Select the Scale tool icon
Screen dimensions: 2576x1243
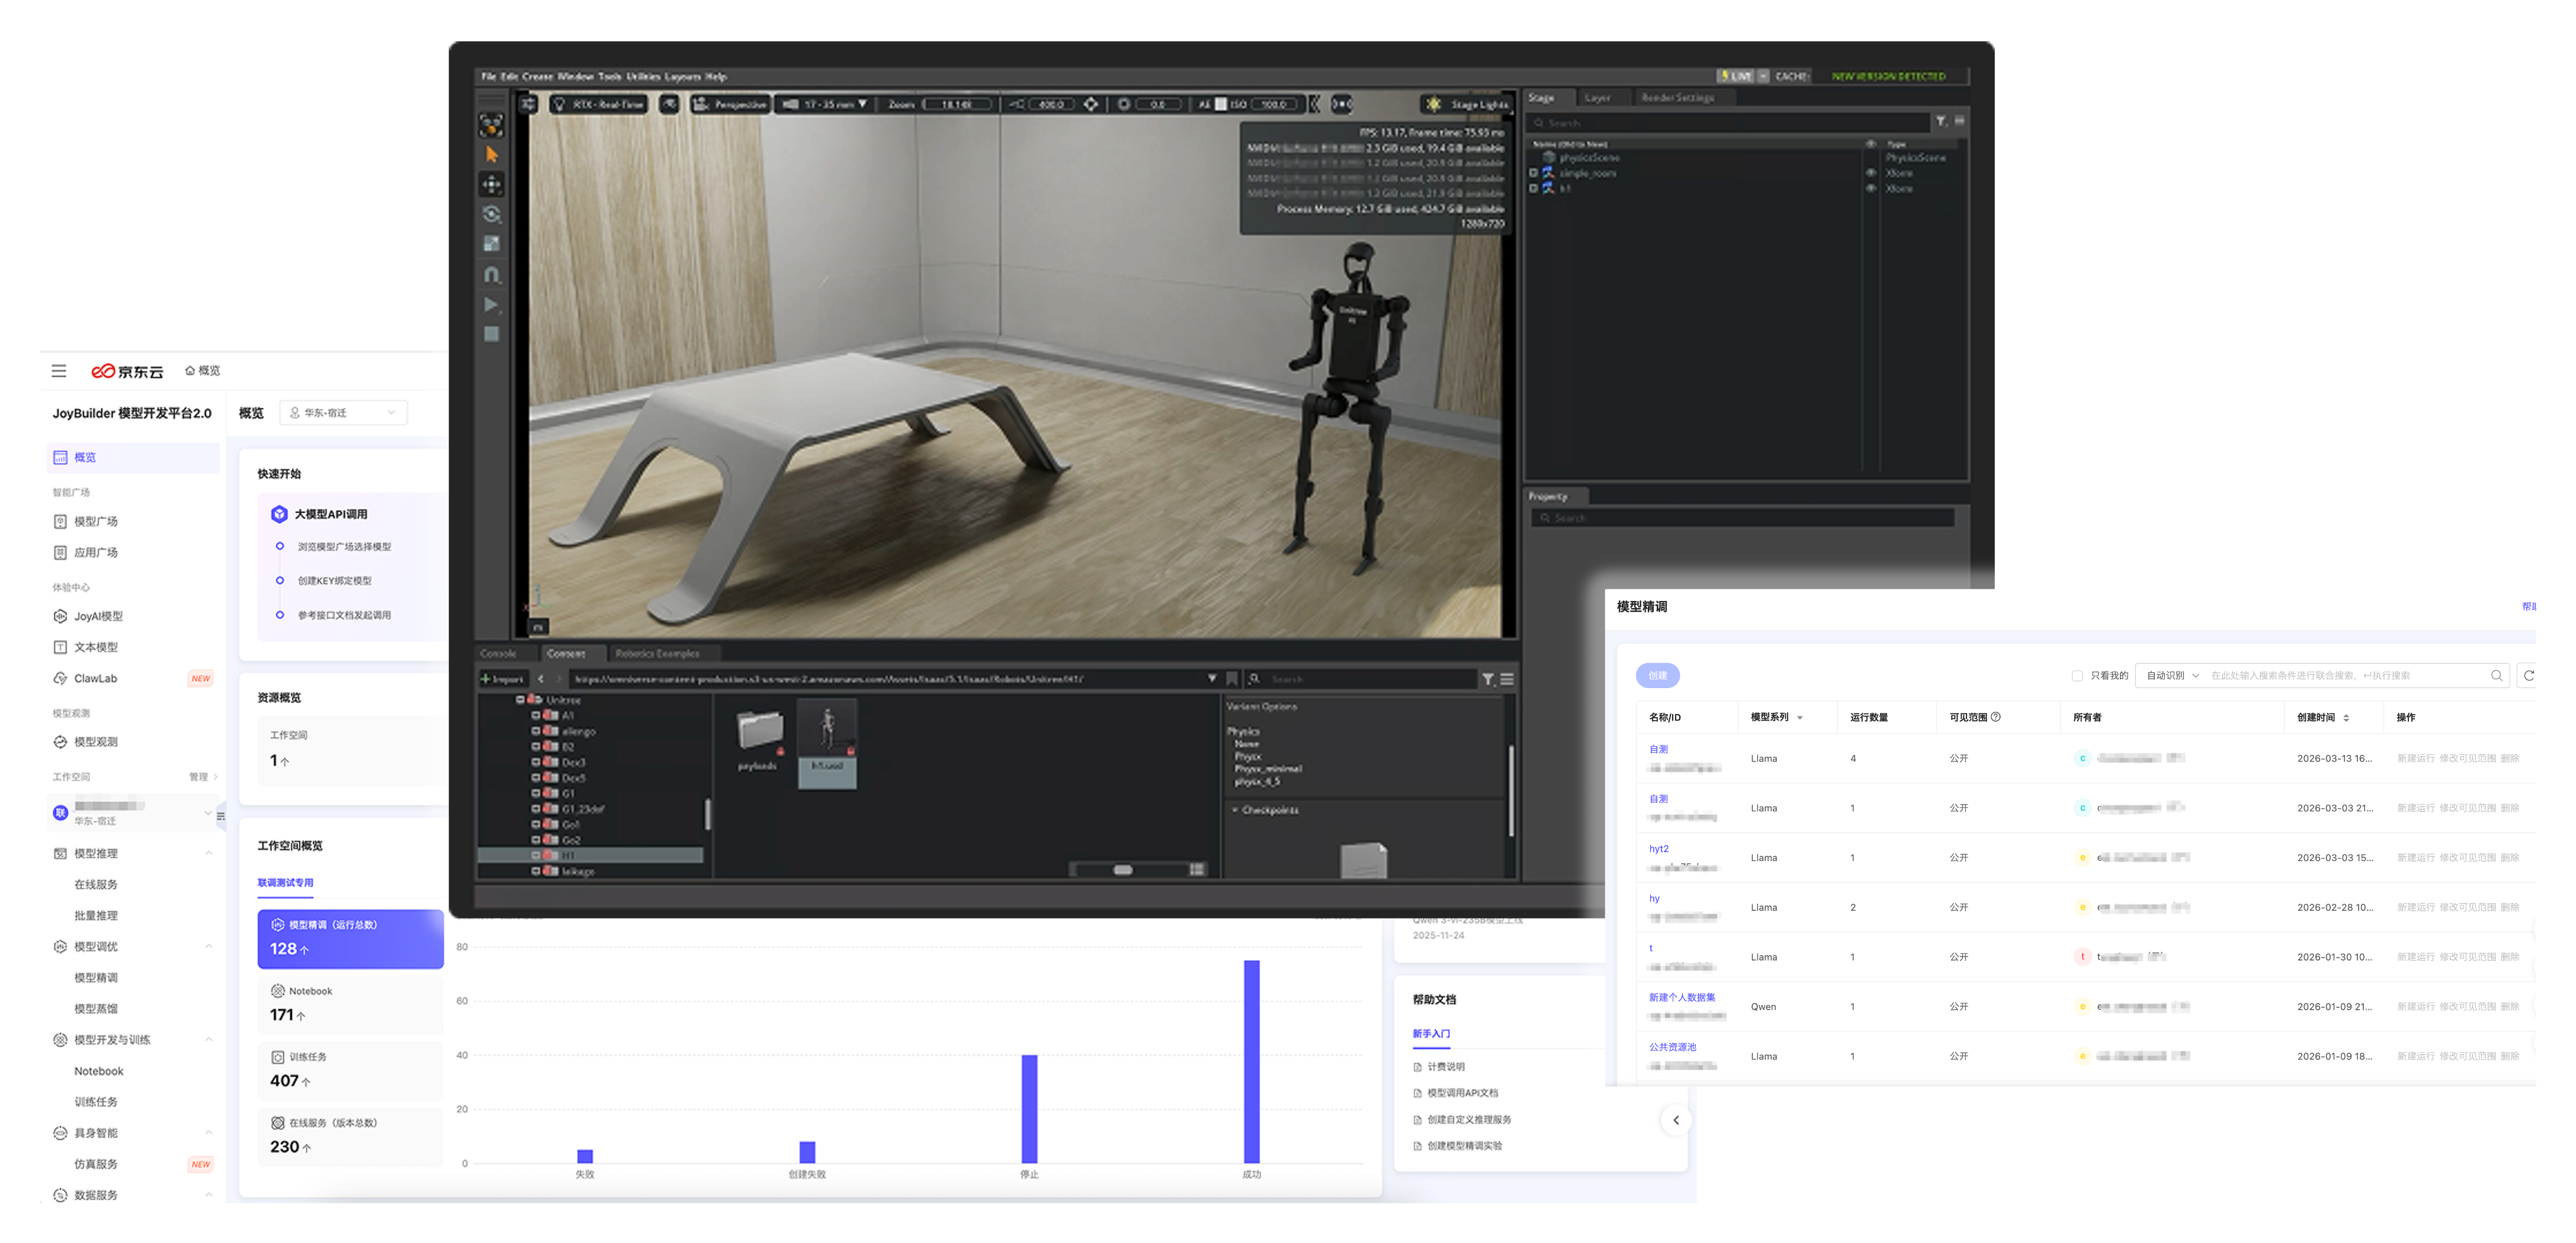pos(491,244)
